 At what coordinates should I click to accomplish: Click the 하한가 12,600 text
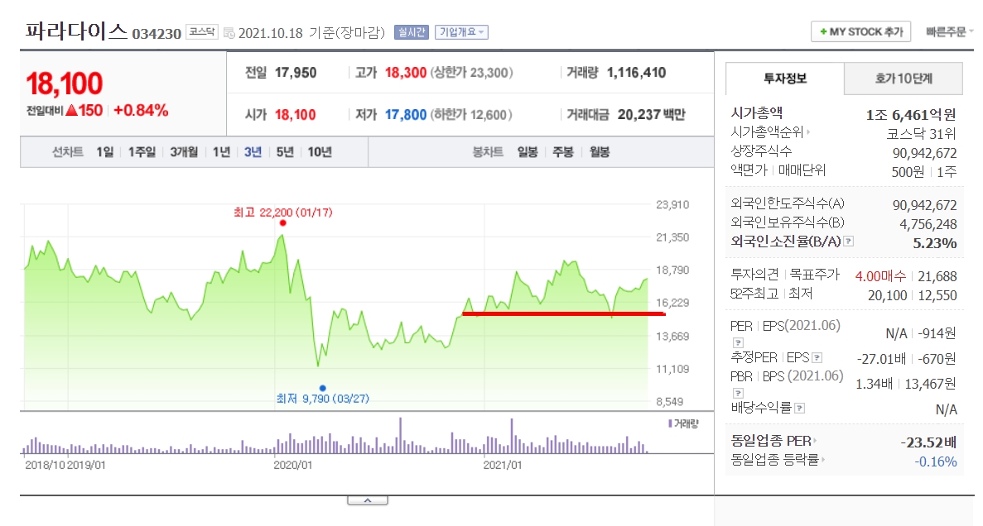(x=471, y=115)
